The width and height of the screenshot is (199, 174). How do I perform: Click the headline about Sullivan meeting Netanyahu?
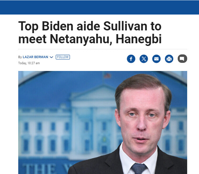[x=90, y=32]
